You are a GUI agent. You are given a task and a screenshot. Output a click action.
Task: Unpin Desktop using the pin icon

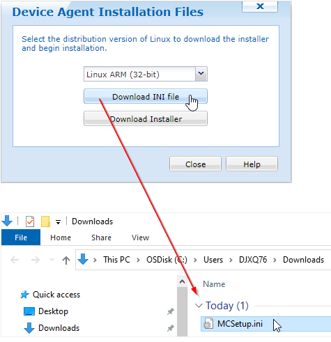pyautogui.click(x=171, y=311)
